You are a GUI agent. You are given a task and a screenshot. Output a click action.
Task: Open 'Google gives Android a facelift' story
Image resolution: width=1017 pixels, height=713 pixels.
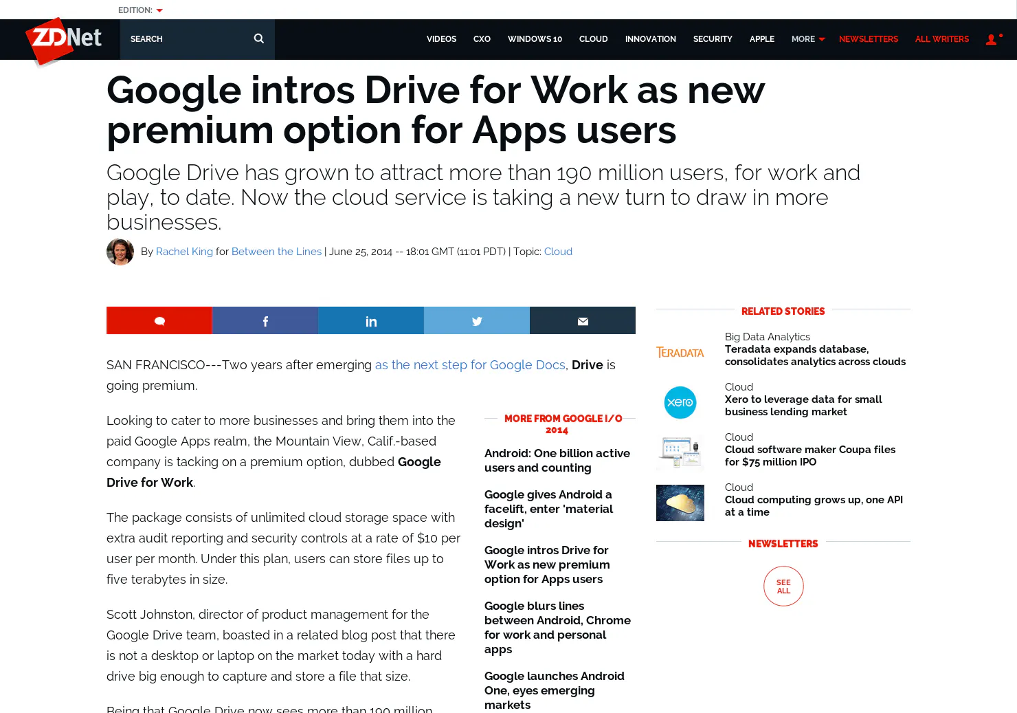(548, 509)
